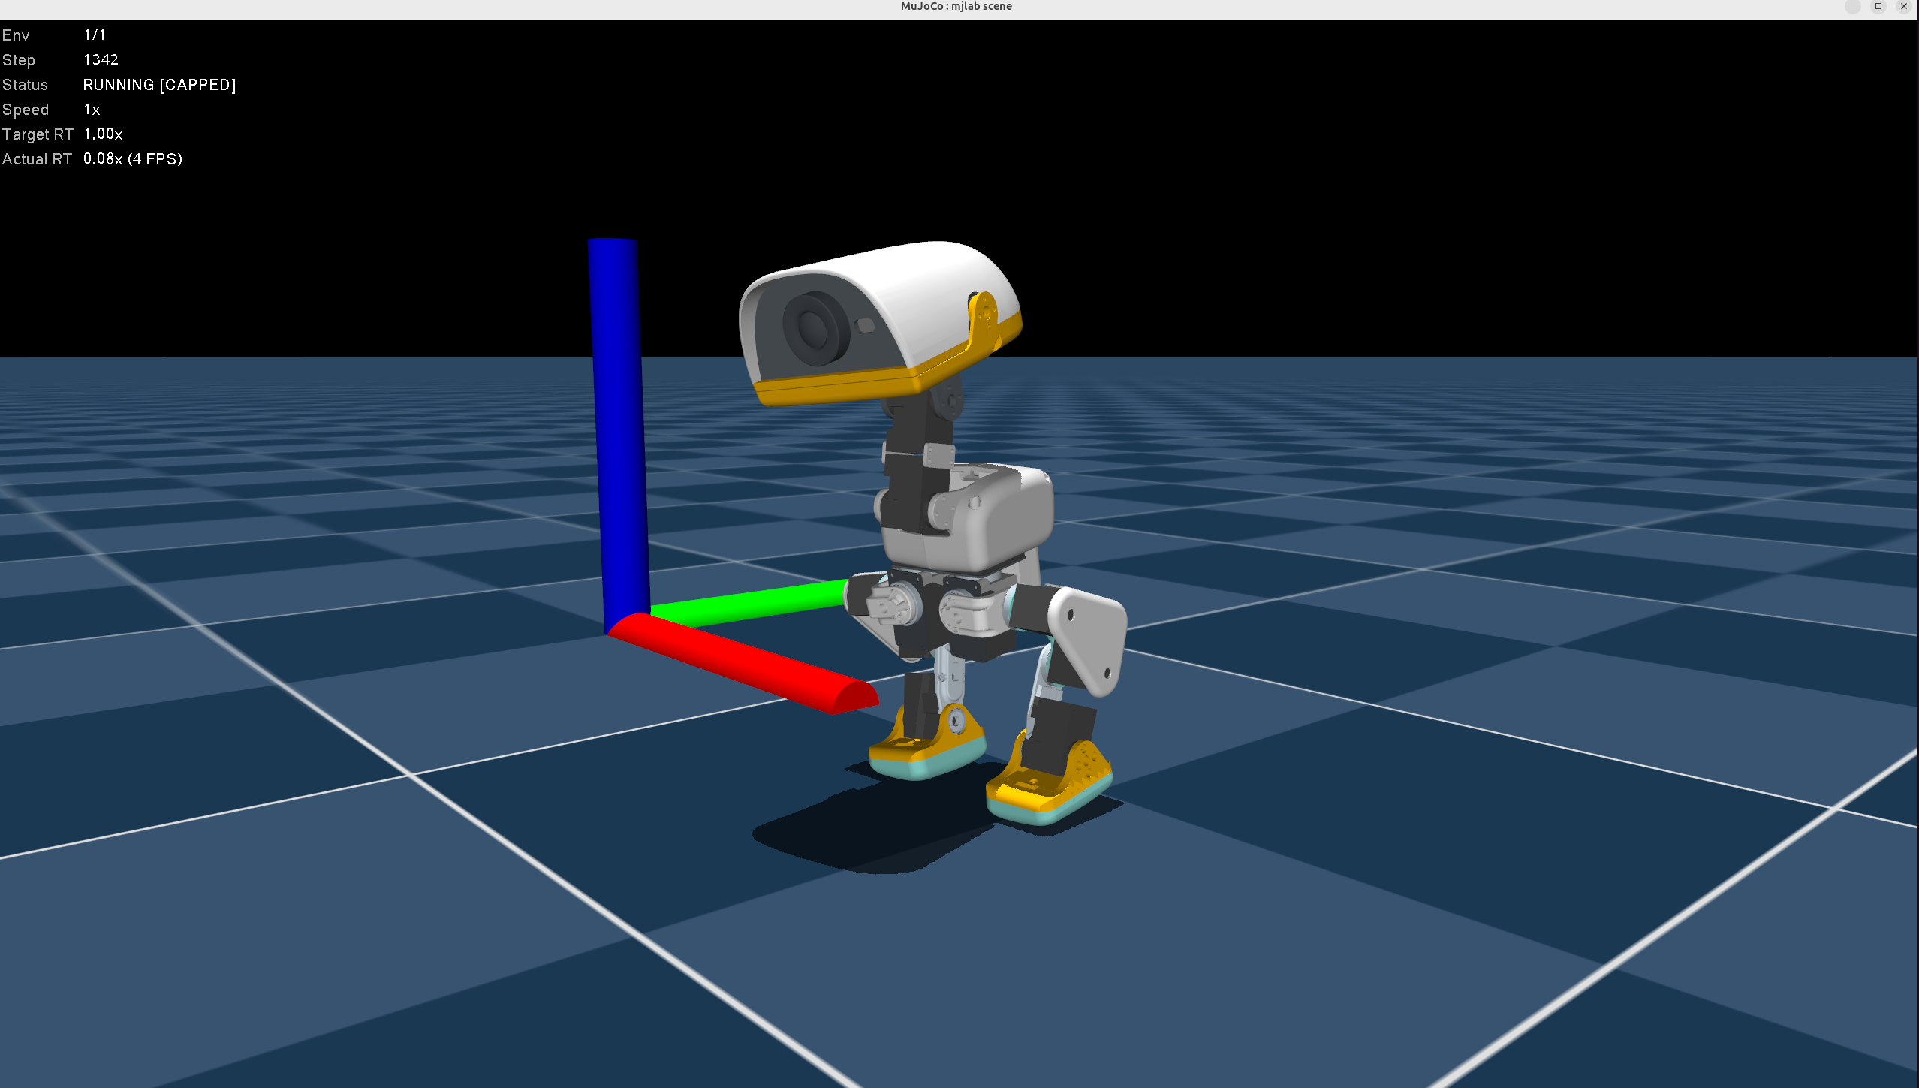
Task: Click the Target RT value 1.00x
Action: click(x=103, y=134)
